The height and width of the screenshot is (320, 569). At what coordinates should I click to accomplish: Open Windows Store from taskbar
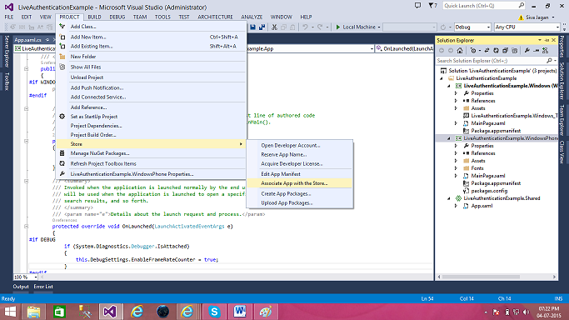point(59,312)
